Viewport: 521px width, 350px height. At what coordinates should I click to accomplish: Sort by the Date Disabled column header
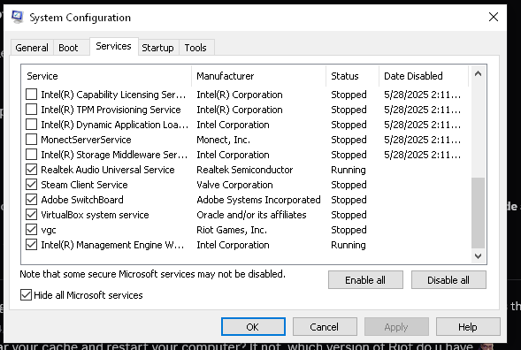coord(424,76)
